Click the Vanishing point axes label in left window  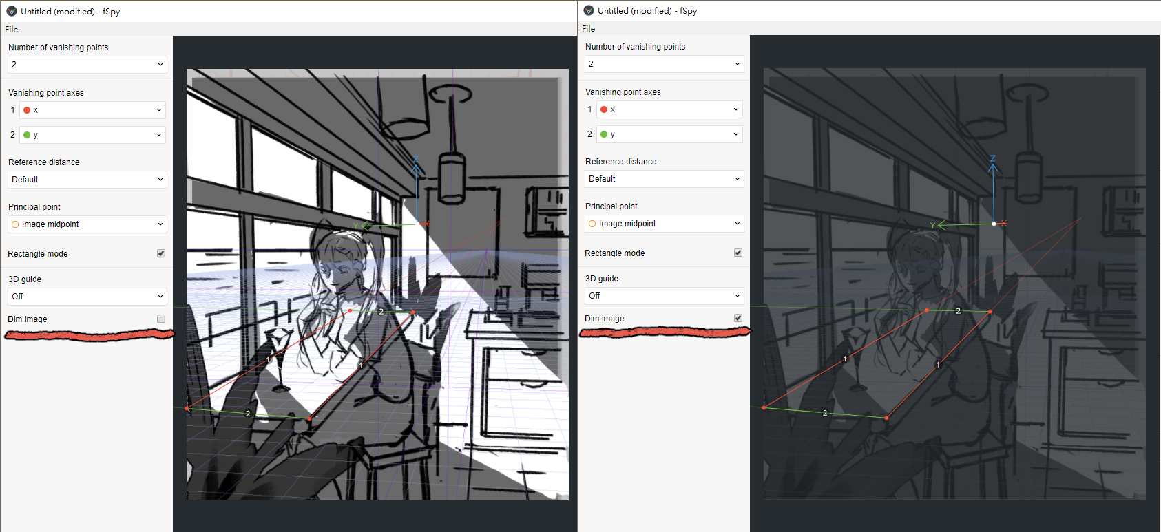46,93
